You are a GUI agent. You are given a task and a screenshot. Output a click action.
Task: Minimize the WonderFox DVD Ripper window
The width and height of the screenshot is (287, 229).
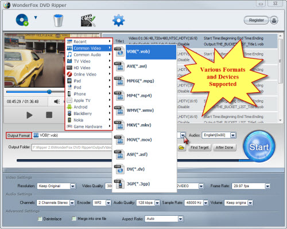pyautogui.click(x=261, y=4)
